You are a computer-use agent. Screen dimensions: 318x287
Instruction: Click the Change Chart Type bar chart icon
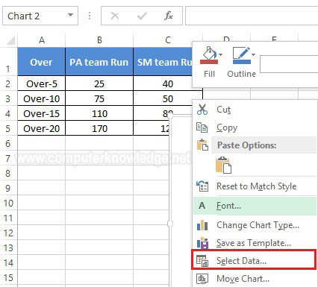pos(202,225)
